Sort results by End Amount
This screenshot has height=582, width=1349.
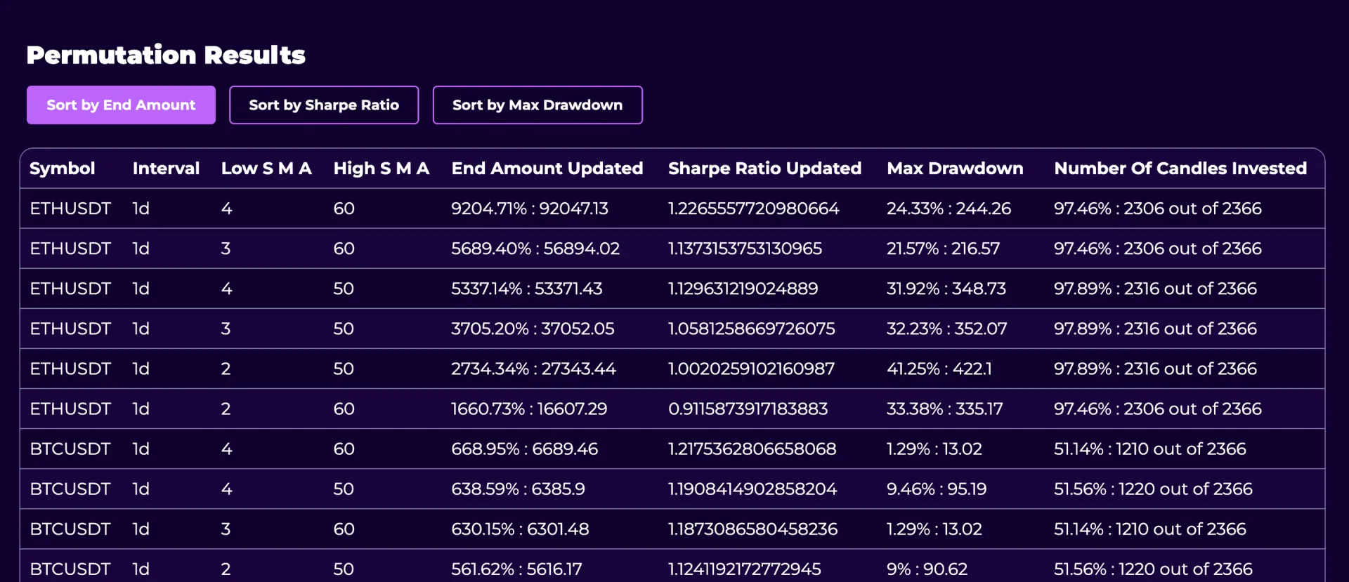(121, 105)
